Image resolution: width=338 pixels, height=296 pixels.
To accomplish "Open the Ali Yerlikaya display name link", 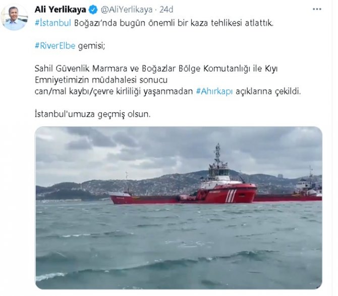I will click(61, 10).
